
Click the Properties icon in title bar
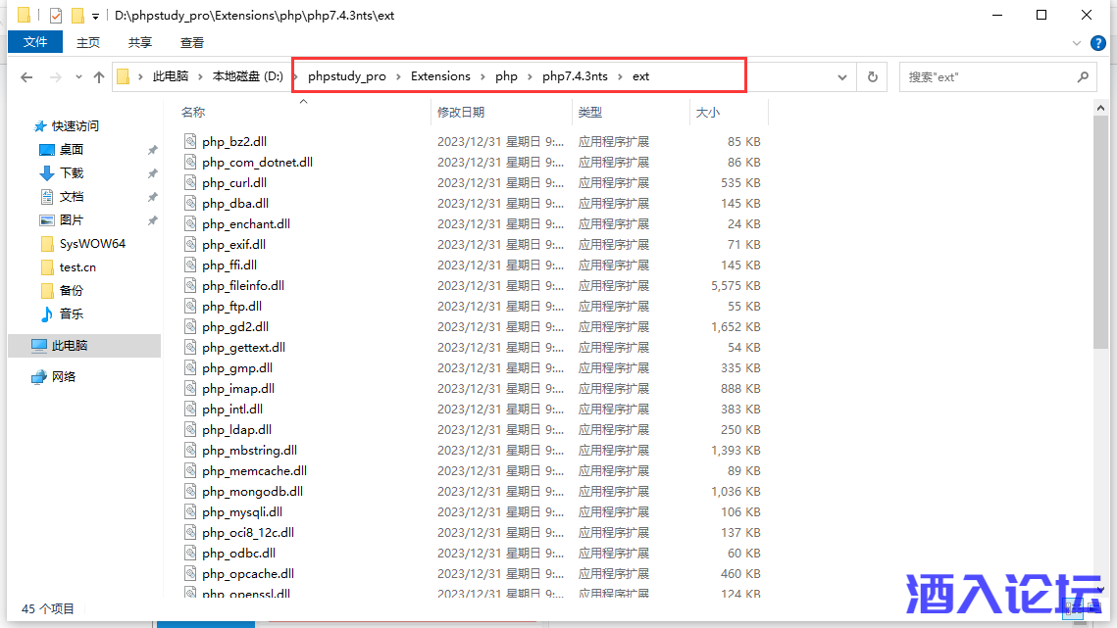pyautogui.click(x=55, y=16)
